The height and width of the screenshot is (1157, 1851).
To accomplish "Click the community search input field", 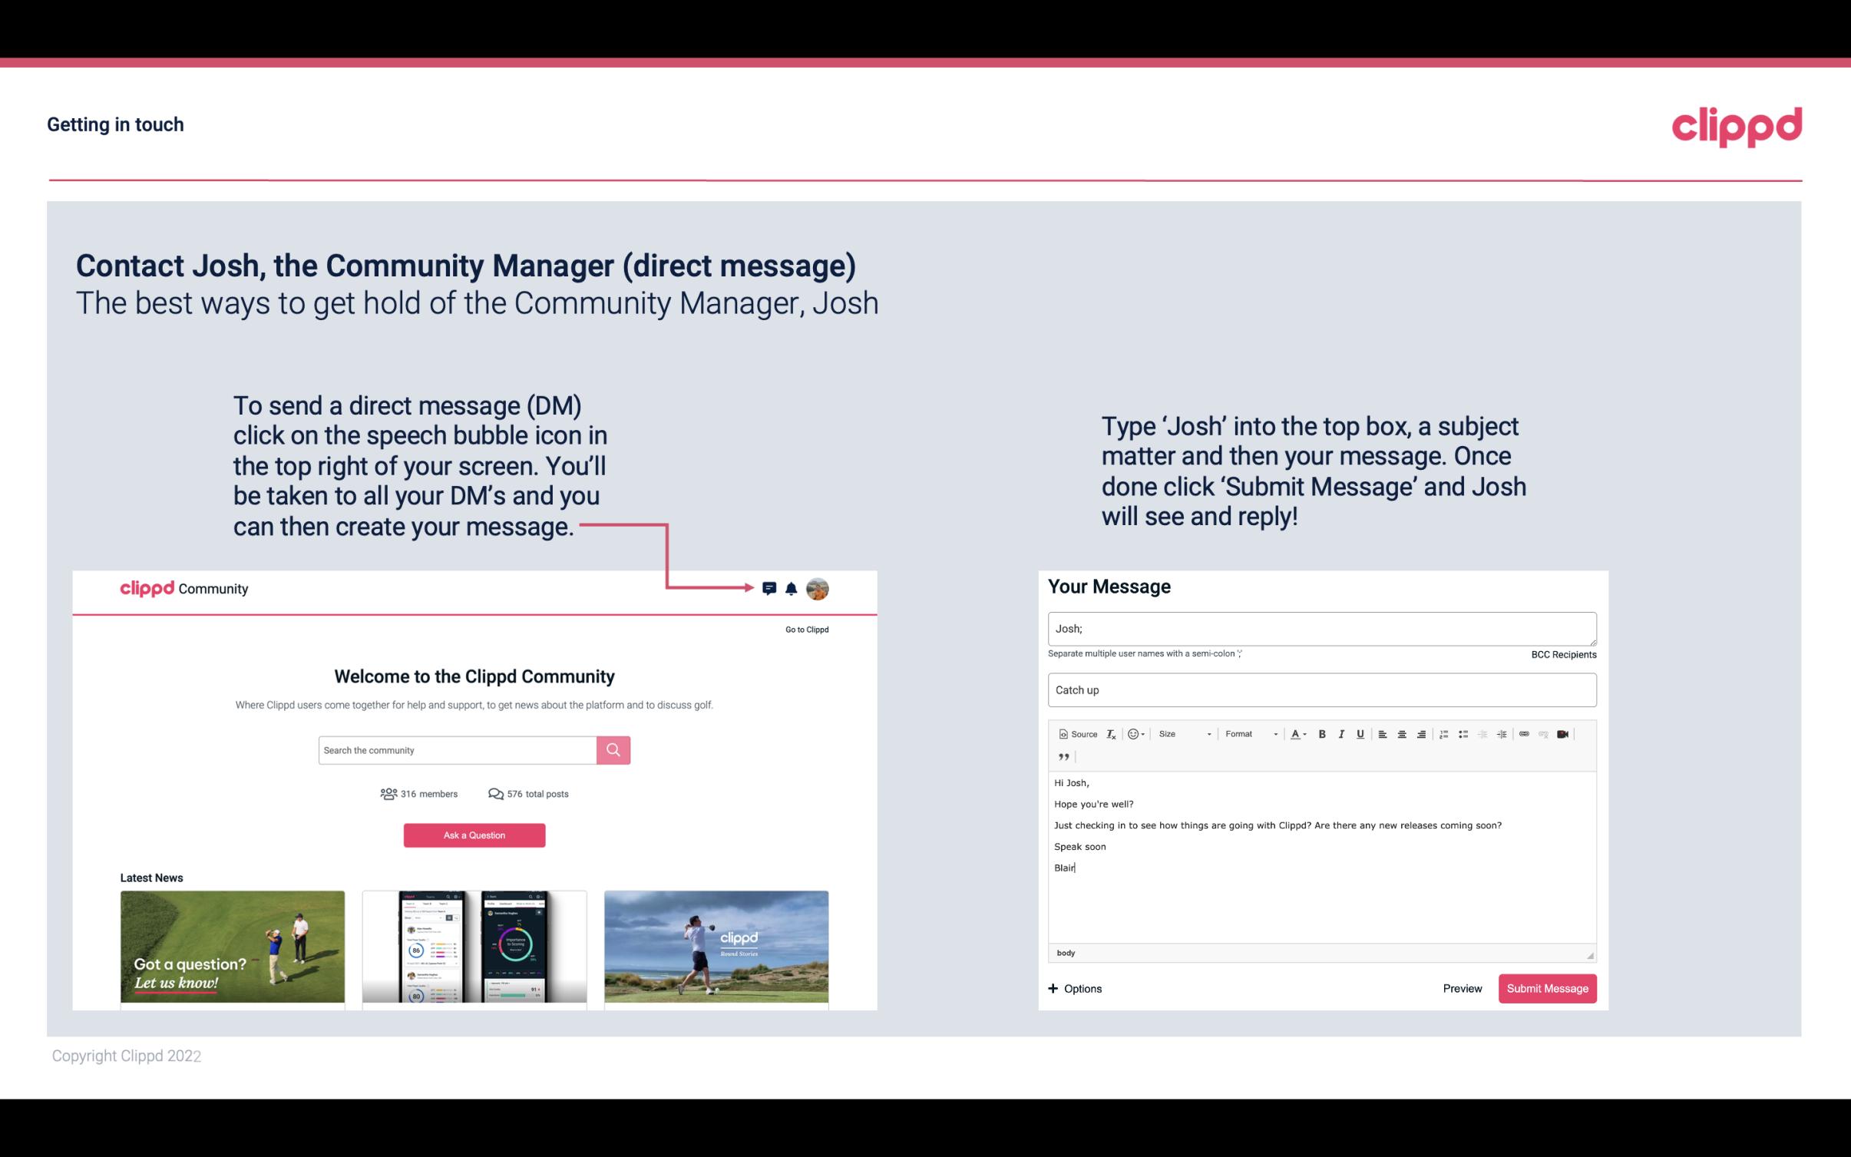I will pyautogui.click(x=456, y=749).
